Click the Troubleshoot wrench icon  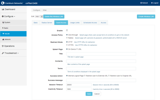coord(3,53)
